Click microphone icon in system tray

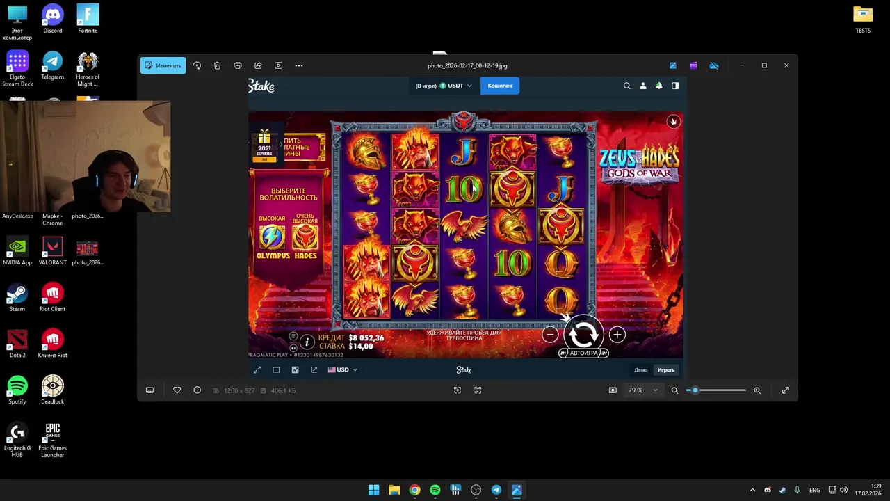[797, 490]
